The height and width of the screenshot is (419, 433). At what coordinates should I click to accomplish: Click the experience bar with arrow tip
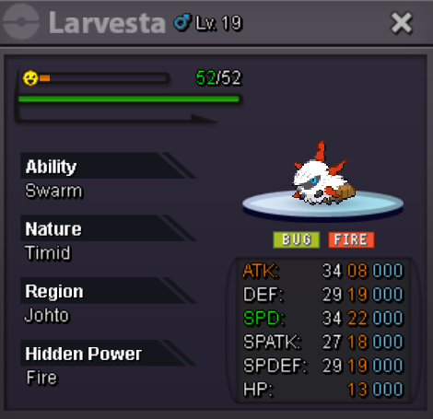(x=117, y=119)
